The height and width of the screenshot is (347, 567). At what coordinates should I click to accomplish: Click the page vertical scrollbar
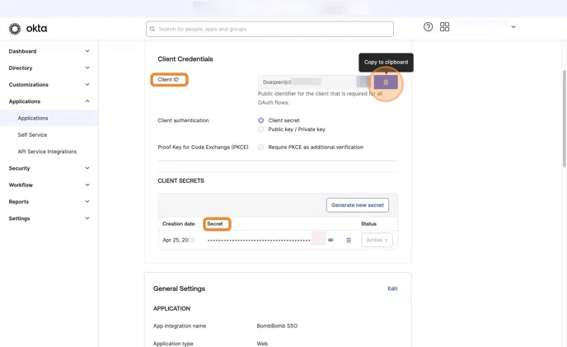click(565, 119)
